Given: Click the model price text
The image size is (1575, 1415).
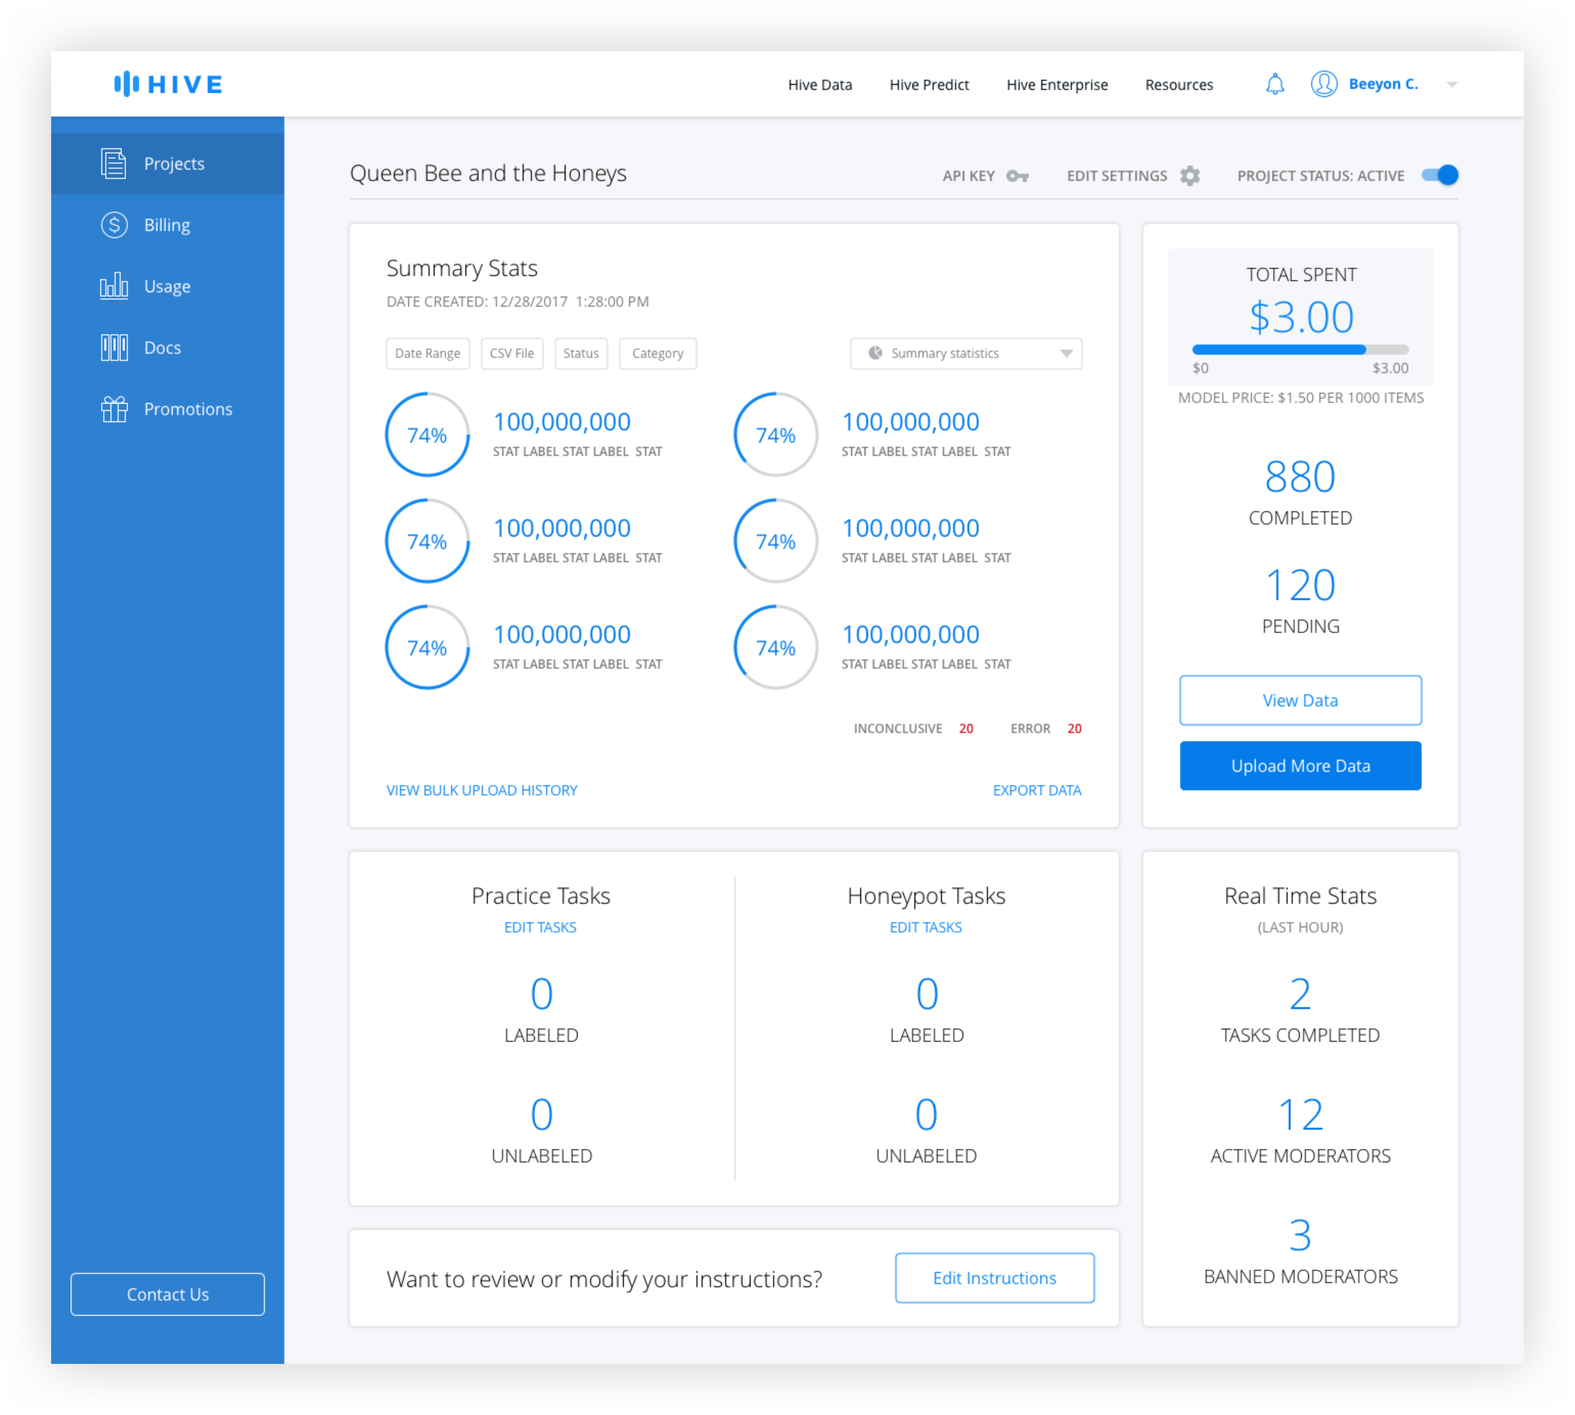Looking at the screenshot, I should click(x=1300, y=397).
